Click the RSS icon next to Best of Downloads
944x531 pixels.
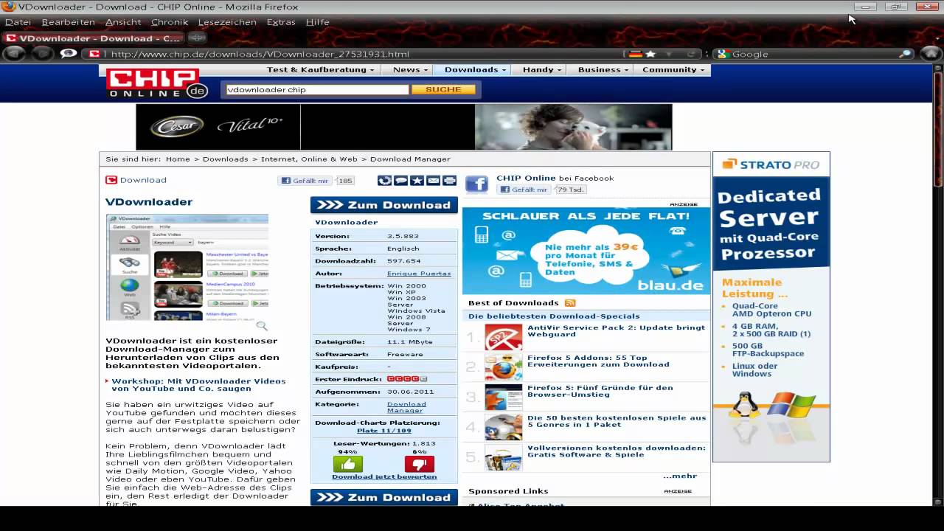pos(570,302)
